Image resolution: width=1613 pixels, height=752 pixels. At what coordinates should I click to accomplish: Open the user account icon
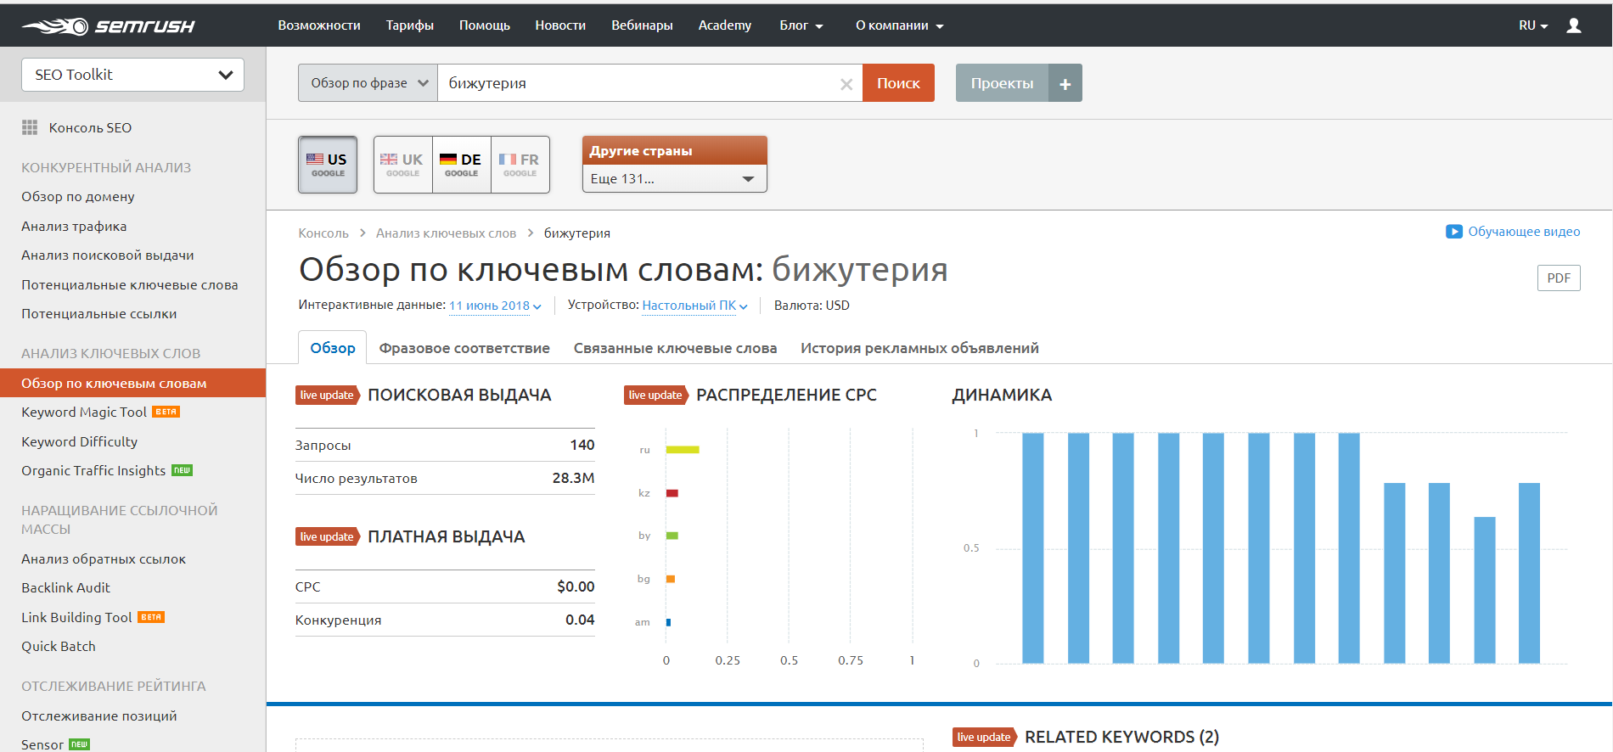(x=1573, y=25)
